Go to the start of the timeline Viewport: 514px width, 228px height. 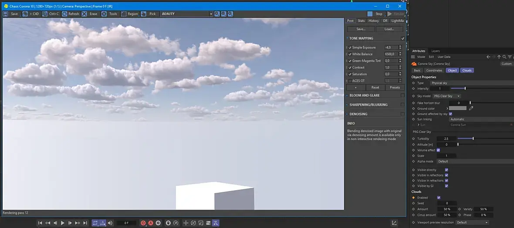coord(40,223)
